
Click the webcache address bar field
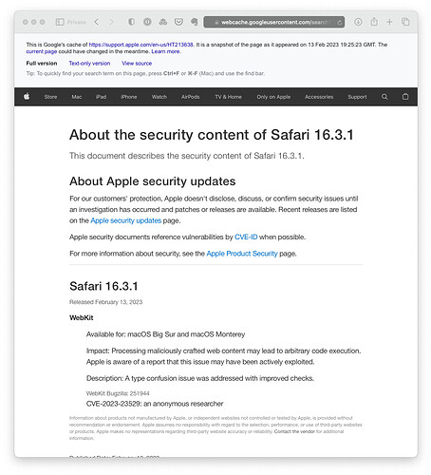click(274, 22)
